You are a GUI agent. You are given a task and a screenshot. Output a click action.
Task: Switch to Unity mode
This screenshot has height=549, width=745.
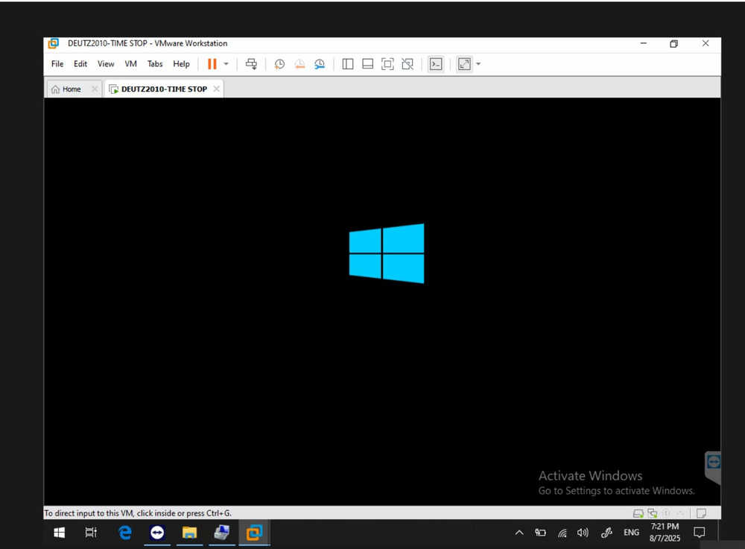pos(408,64)
